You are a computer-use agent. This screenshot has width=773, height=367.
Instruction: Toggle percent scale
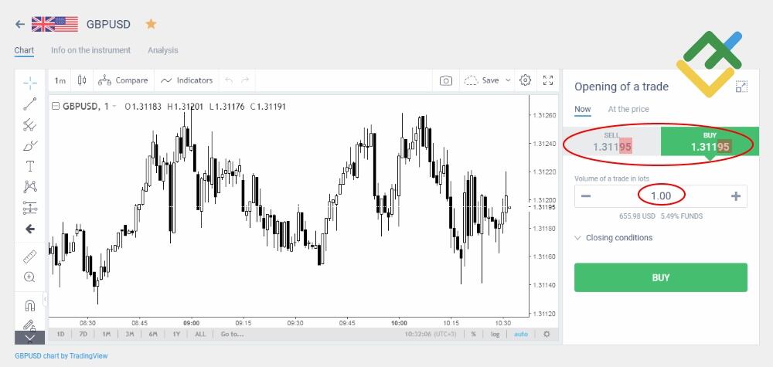pos(473,334)
